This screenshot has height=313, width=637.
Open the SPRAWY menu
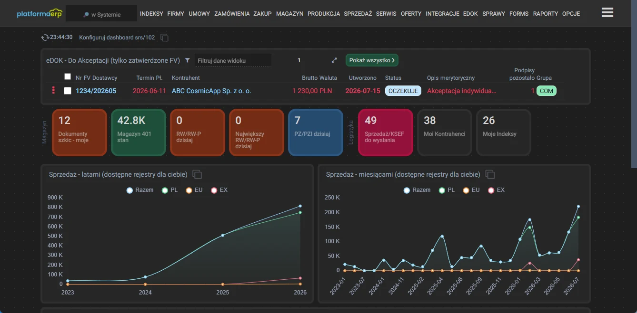coord(494,14)
